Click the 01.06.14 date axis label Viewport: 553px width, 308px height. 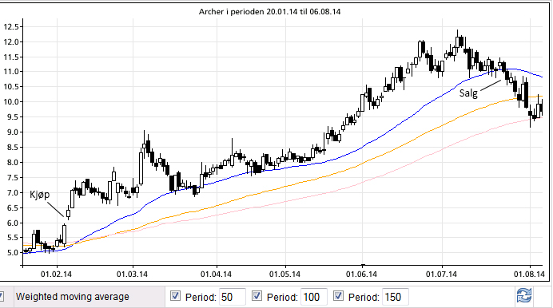[361, 274]
